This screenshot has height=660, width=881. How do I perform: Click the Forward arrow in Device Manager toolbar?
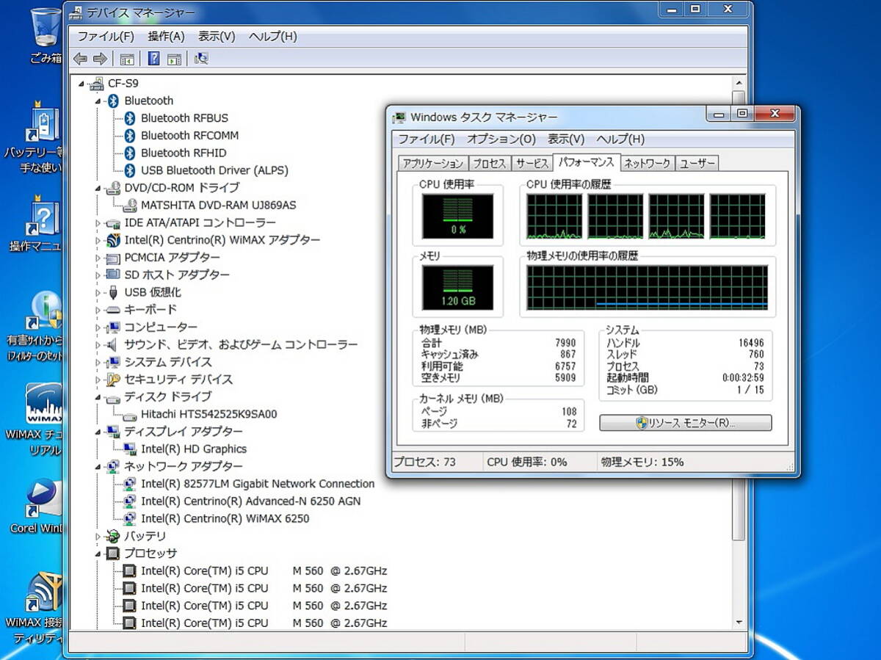100,59
